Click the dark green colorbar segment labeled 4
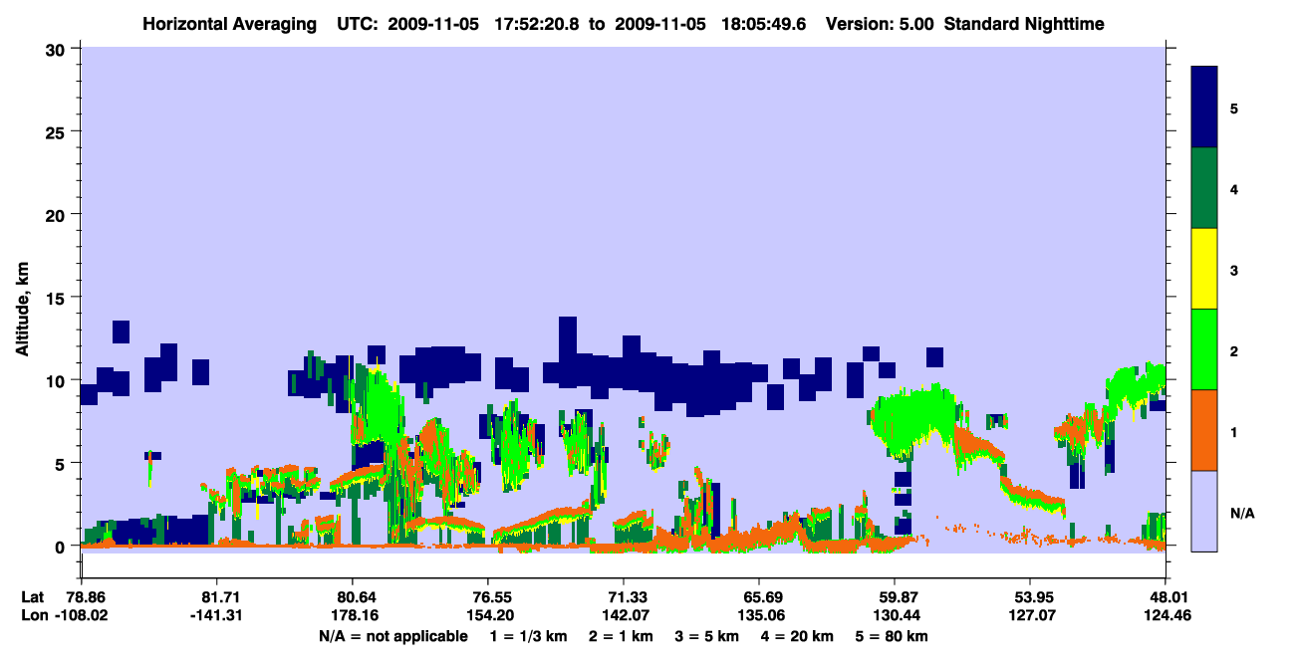Screen dimensions: 1295x664 [1204, 188]
